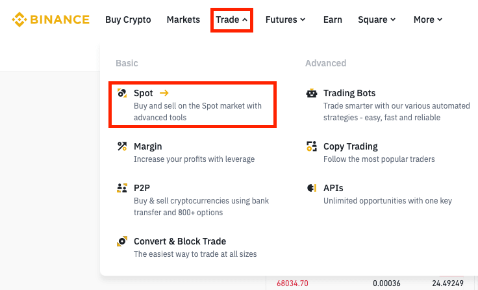Click the Convert & Block Trade icon
This screenshot has width=478, height=290.
[122, 241]
